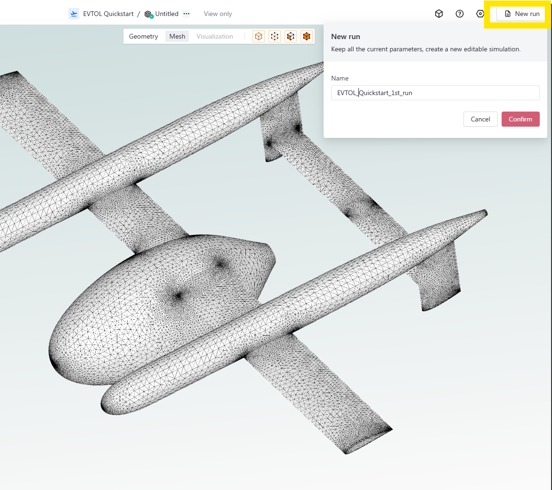Click the 3D cube icon in top header
Screen dimensions: 552x490
tap(438, 14)
